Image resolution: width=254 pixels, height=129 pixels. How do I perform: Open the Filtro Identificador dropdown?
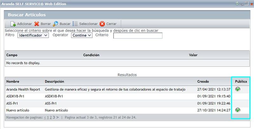(x=33, y=35)
